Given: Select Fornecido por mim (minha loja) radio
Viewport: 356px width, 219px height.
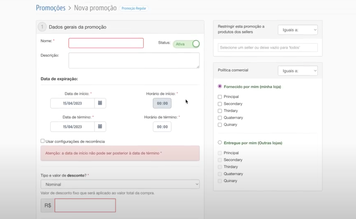Looking at the screenshot, I should point(220,86).
